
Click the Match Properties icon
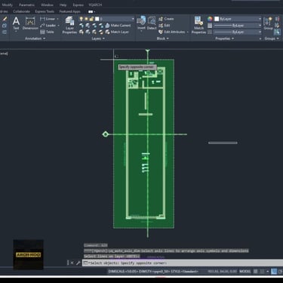click(x=198, y=25)
